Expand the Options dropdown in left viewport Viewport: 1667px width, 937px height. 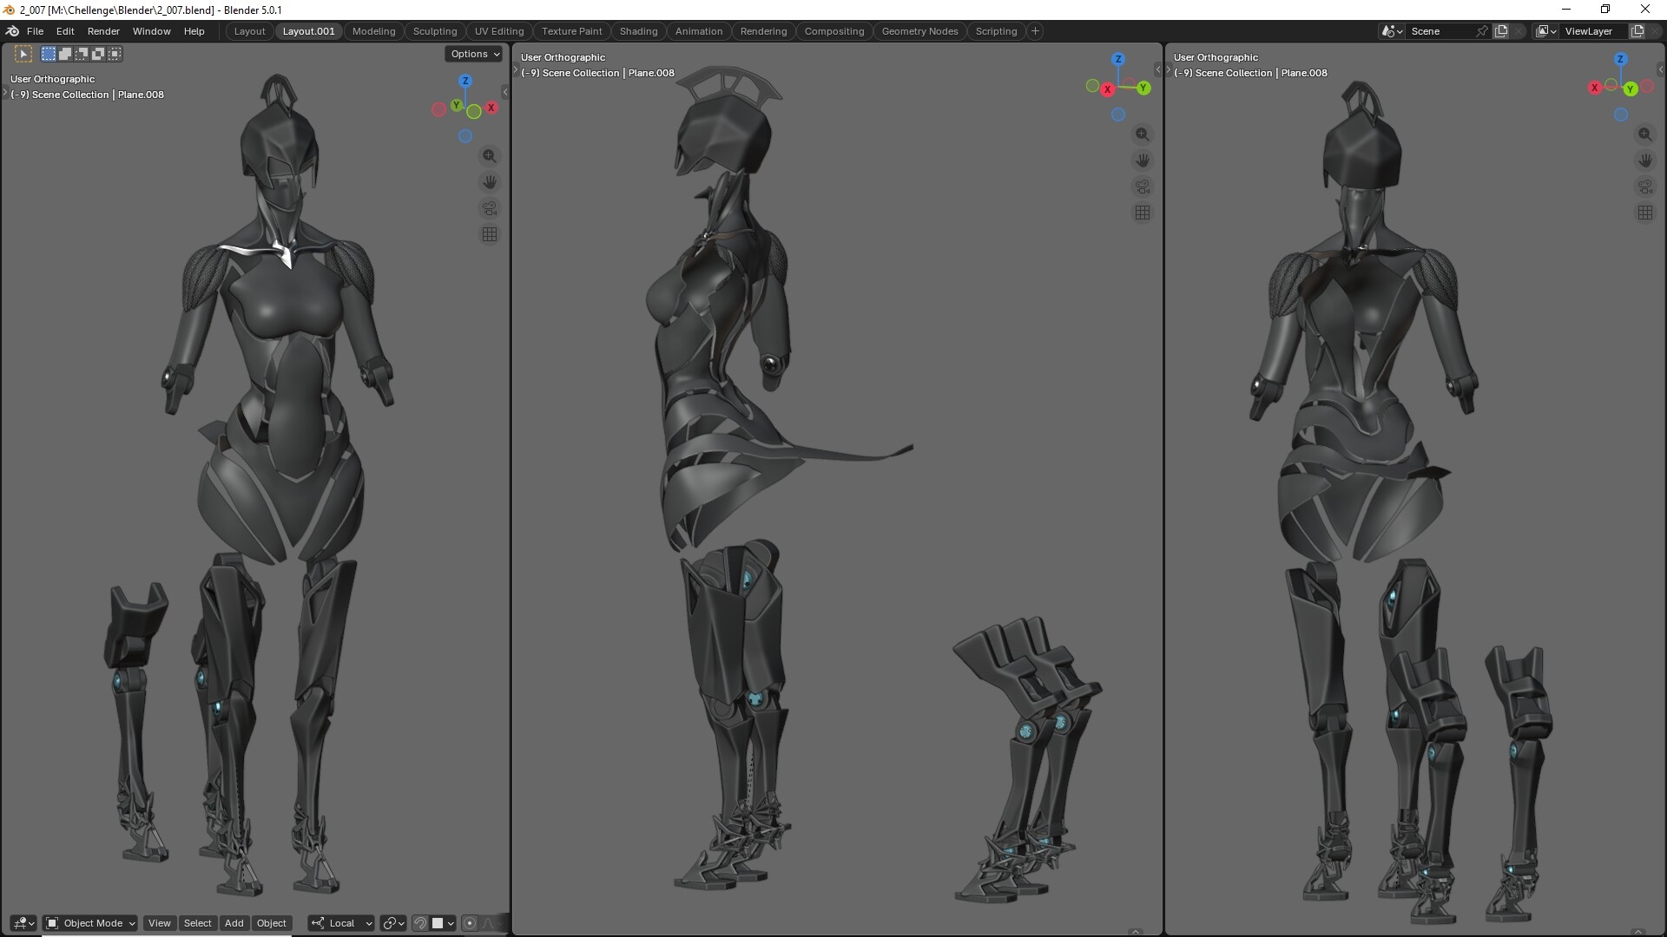point(475,54)
